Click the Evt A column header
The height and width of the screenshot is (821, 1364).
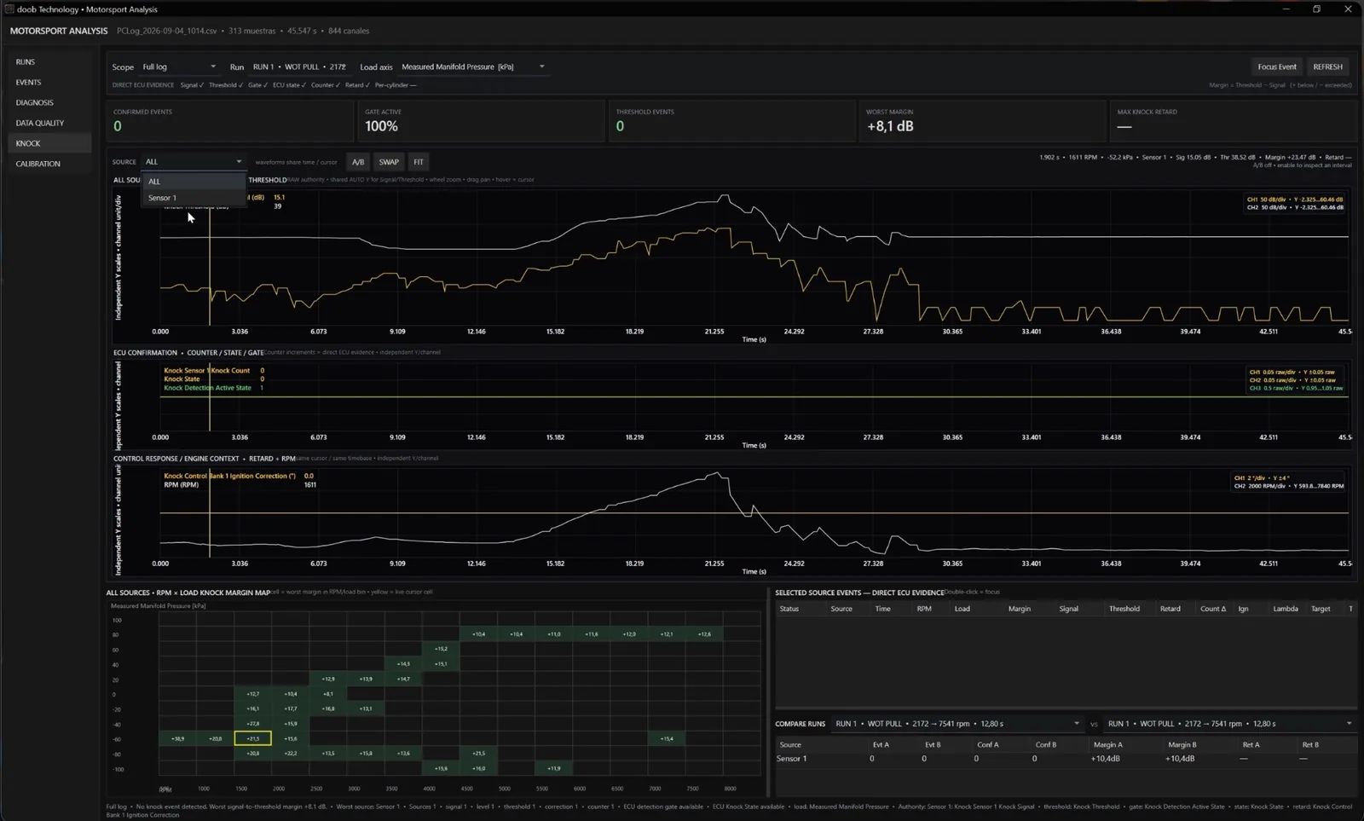881,745
